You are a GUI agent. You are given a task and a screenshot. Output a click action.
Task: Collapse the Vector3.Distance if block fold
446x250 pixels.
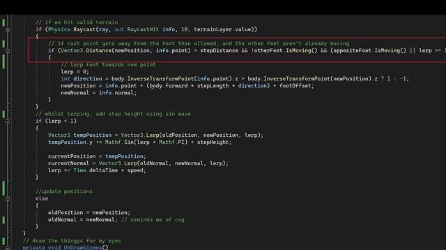coord(8,51)
